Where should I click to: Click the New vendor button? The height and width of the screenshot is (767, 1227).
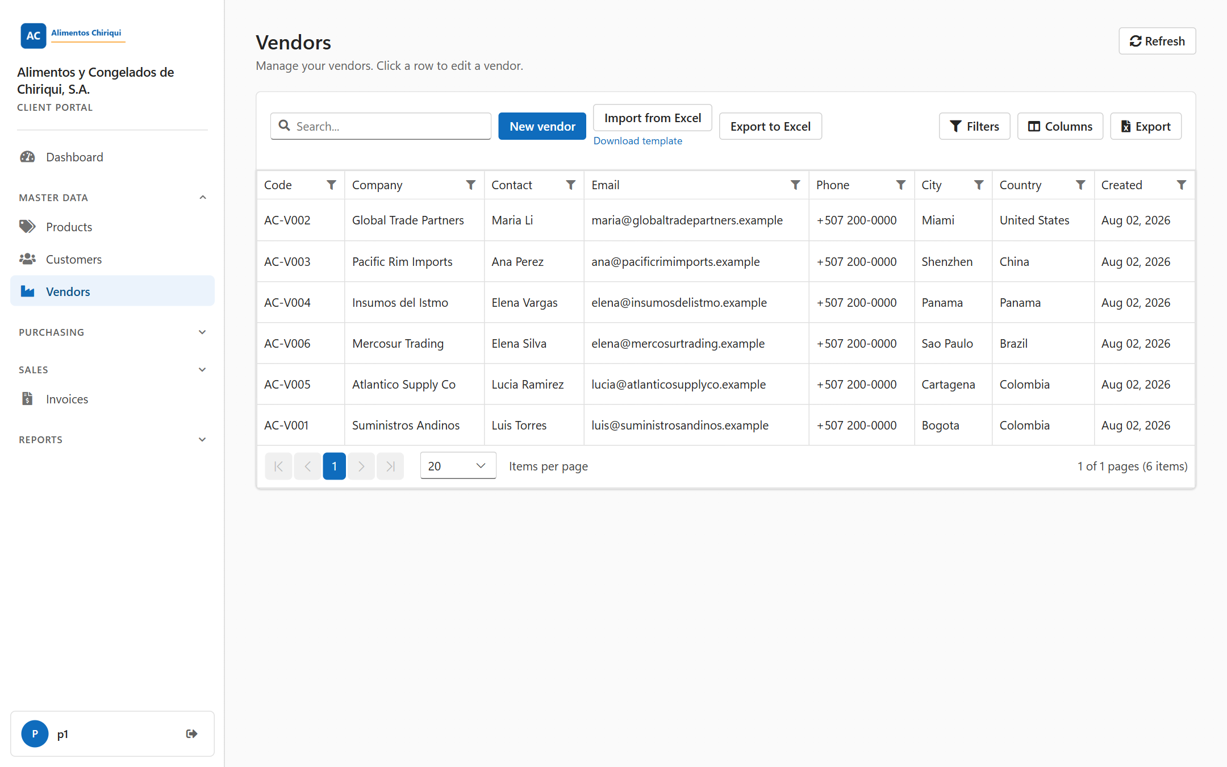click(x=542, y=126)
